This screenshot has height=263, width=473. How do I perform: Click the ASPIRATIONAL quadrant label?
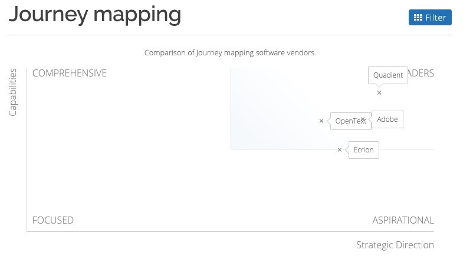pos(403,220)
